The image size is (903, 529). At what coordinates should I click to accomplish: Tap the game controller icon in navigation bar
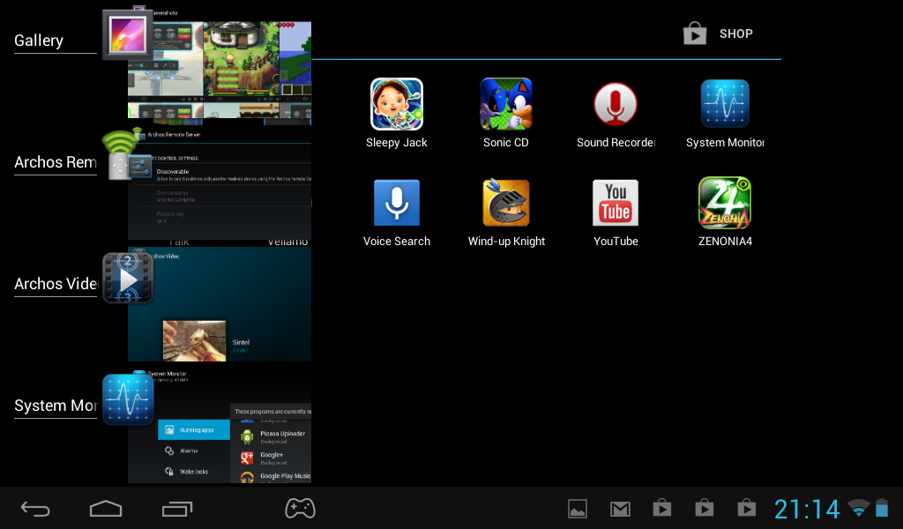300,509
